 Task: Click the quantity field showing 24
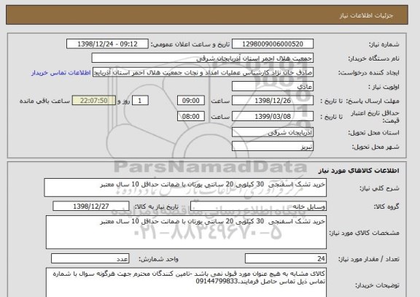tap(286, 258)
